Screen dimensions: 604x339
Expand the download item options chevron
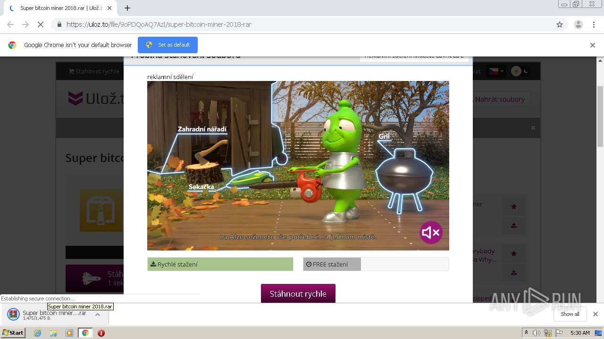[x=98, y=315]
